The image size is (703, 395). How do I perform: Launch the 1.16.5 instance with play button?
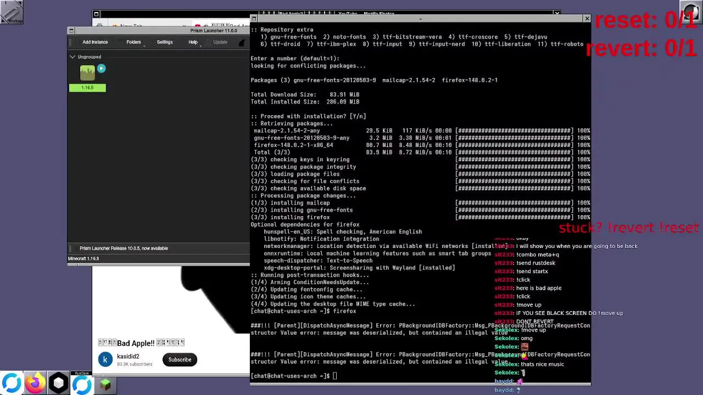[x=101, y=69]
